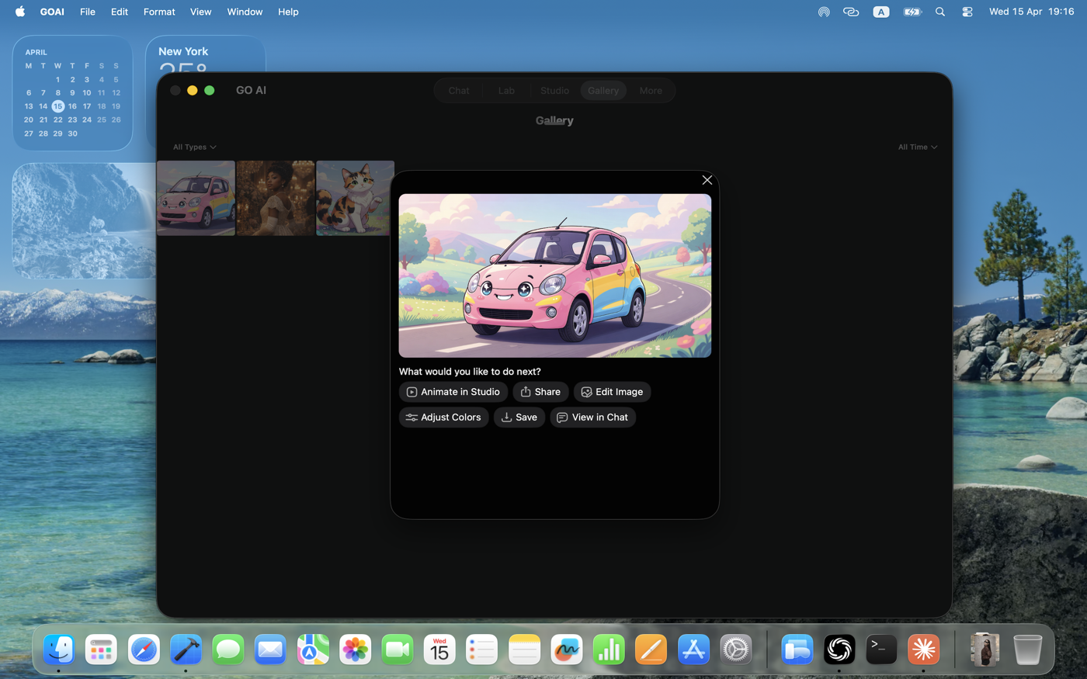Select the pink car gallery thumbnail
Screen dimensions: 1087x679
pos(196,198)
